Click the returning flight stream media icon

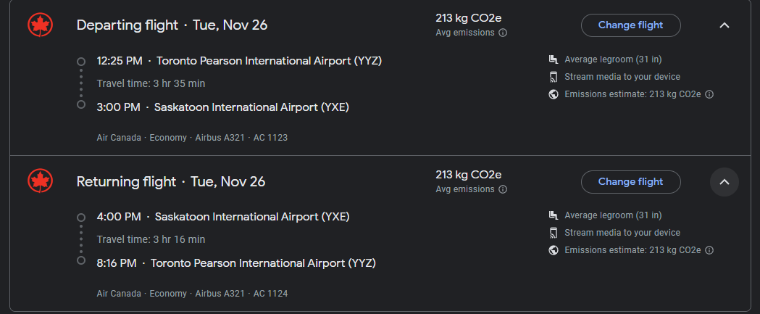554,233
